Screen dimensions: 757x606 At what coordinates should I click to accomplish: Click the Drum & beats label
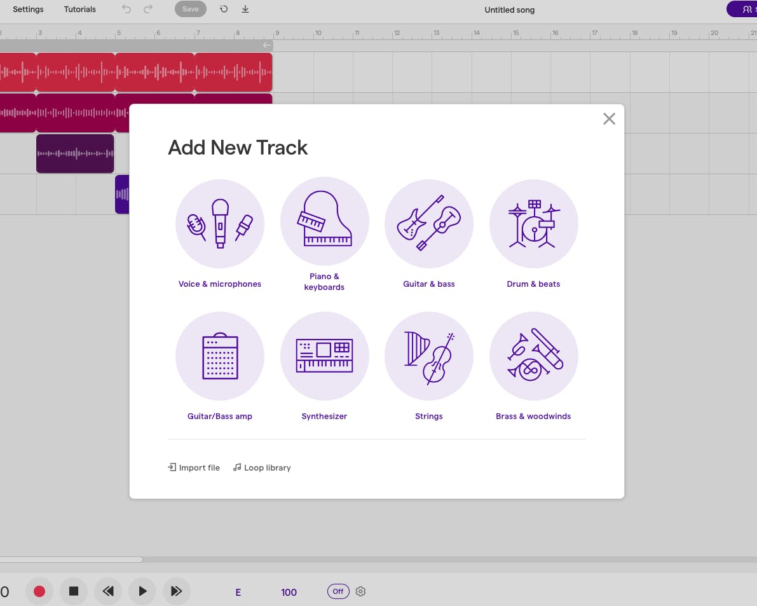(533, 284)
